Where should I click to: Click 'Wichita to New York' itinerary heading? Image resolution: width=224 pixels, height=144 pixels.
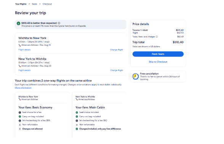coord(32,38)
